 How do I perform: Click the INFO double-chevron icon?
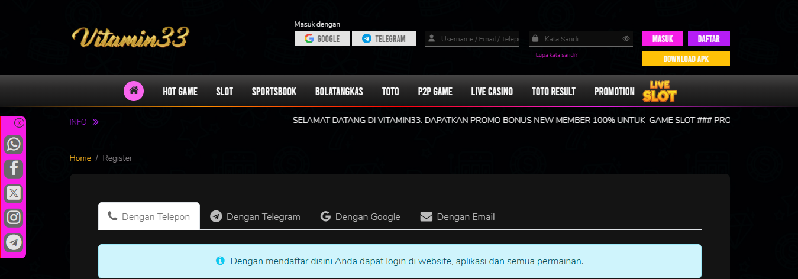[95, 122]
